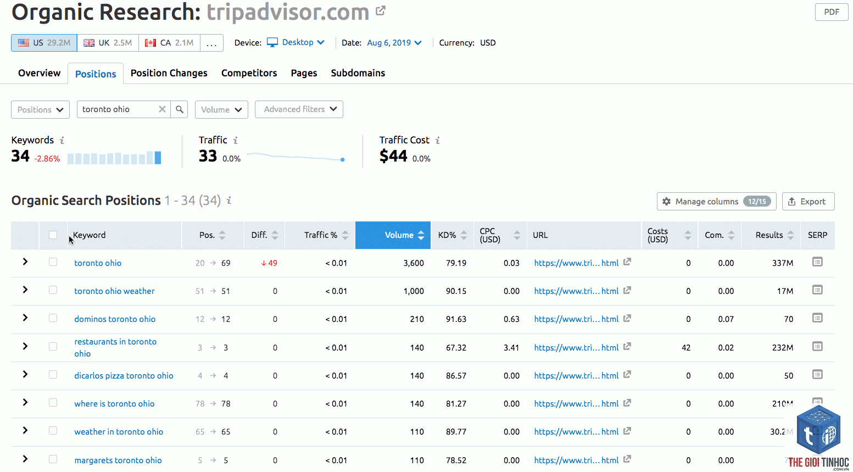Expand the 'toronto ohio weather' row details
The image size is (853, 472).
point(25,290)
